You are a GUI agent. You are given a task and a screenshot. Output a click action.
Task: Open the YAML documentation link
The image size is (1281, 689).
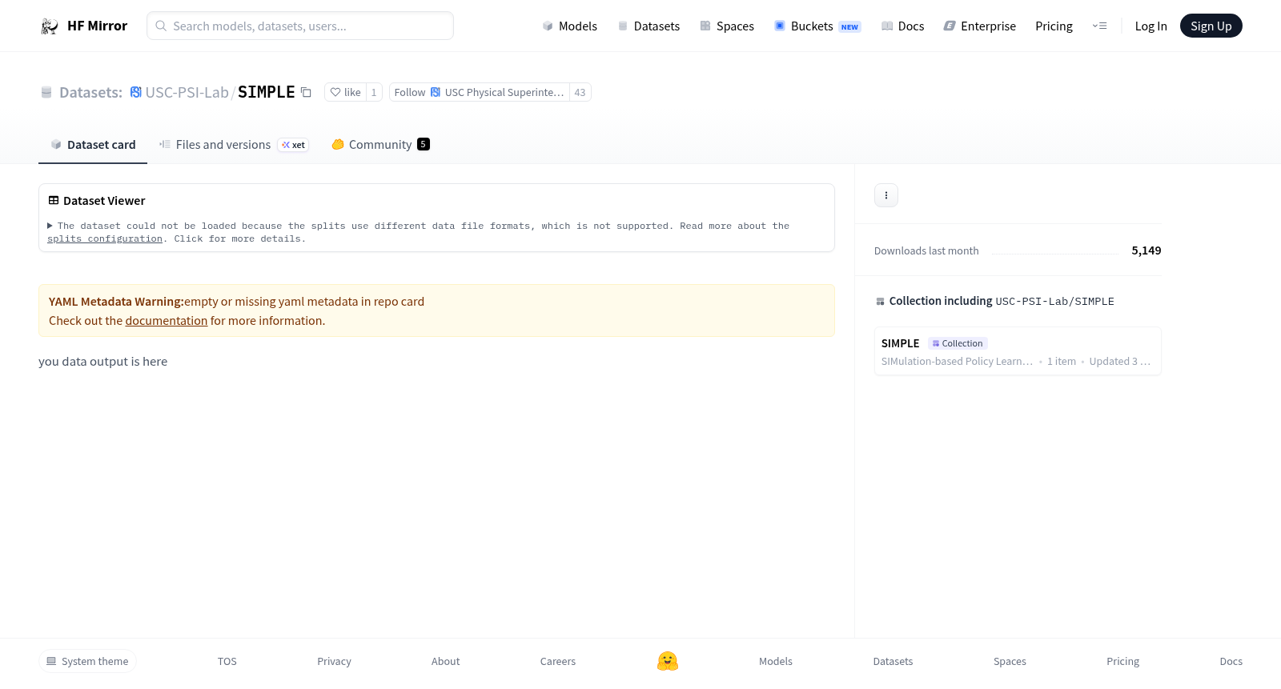pyautogui.click(x=167, y=321)
